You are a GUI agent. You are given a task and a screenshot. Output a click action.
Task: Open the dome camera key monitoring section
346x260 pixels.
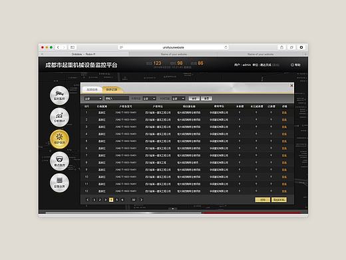pyautogui.click(x=59, y=161)
